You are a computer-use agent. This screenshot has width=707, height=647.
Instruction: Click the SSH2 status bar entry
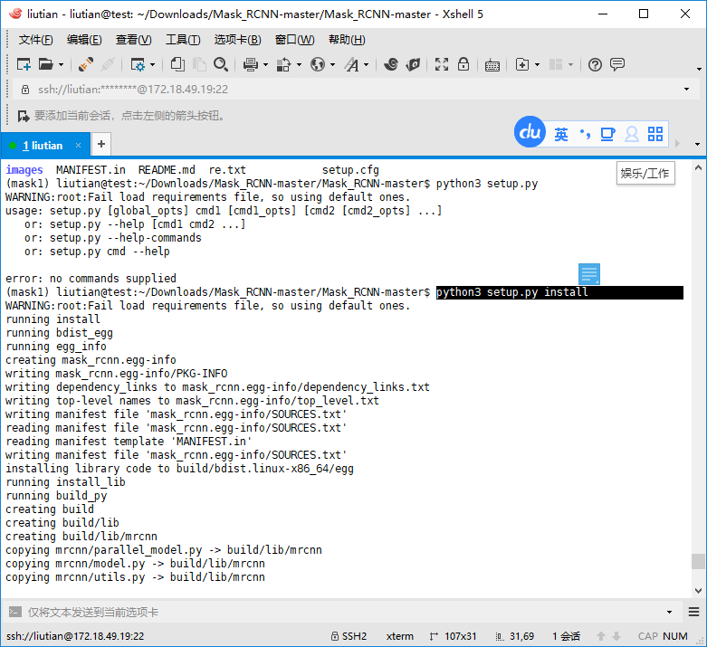349,636
